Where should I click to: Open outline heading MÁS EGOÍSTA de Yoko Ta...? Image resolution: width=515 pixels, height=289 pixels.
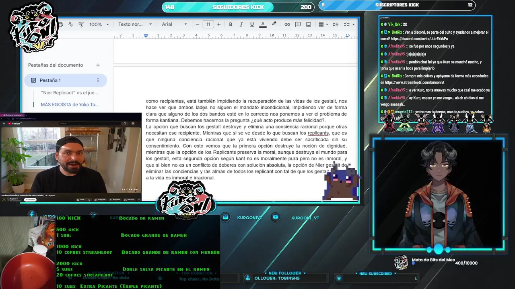pos(70,105)
